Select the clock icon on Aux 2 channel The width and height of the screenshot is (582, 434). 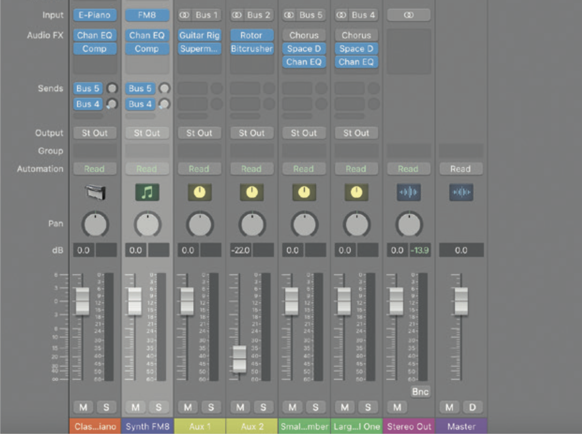[x=252, y=192]
